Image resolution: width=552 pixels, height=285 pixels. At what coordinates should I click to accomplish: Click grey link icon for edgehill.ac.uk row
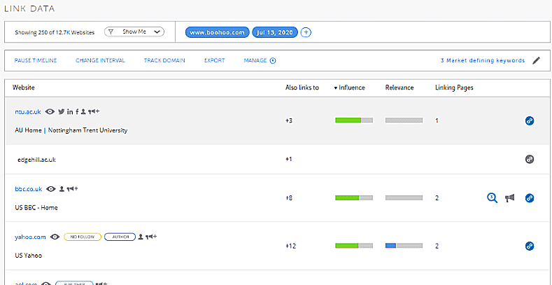(530, 159)
